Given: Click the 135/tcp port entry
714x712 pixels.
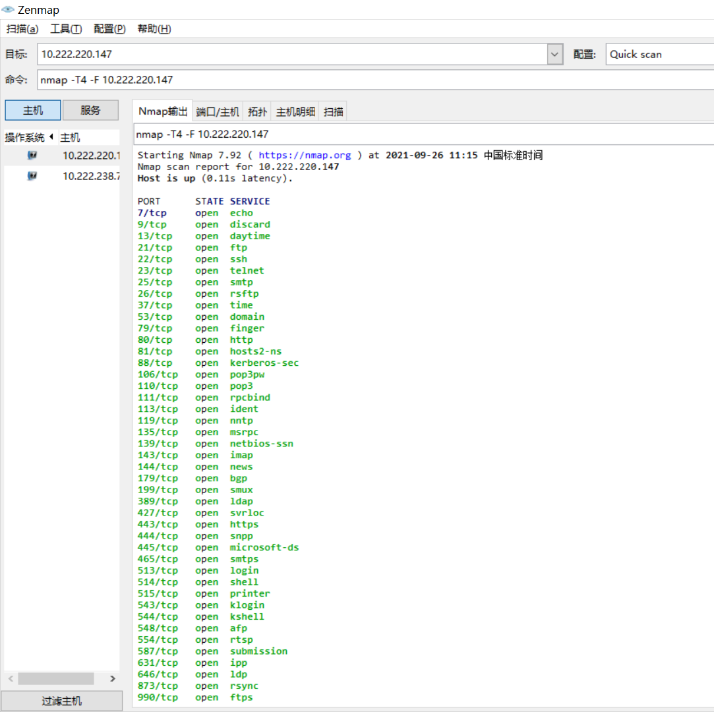Looking at the screenshot, I should 158,432.
